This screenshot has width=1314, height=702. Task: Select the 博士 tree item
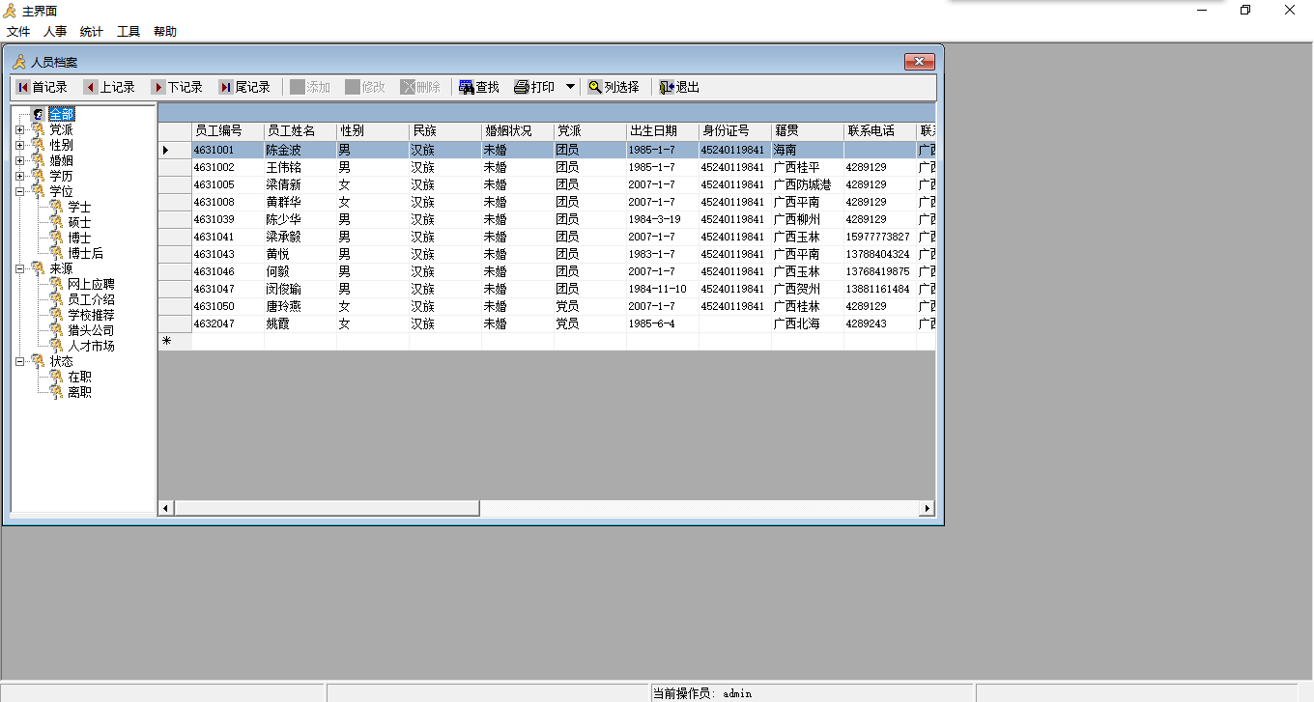pos(79,238)
